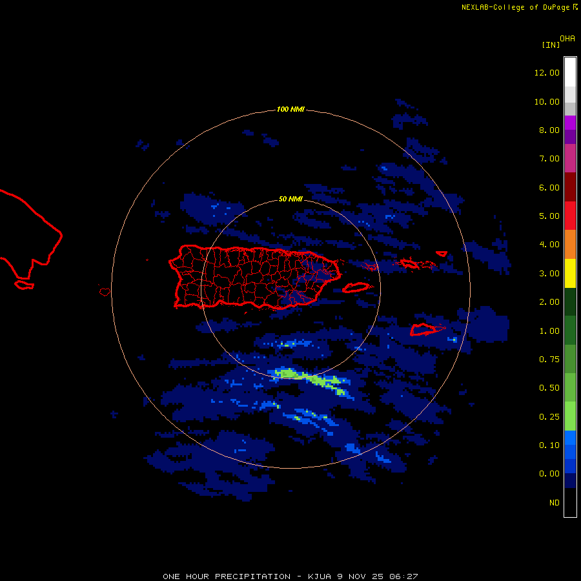Click the Puerto Rico main island outline
Viewport: 581px width, 581px height.
(x=255, y=277)
